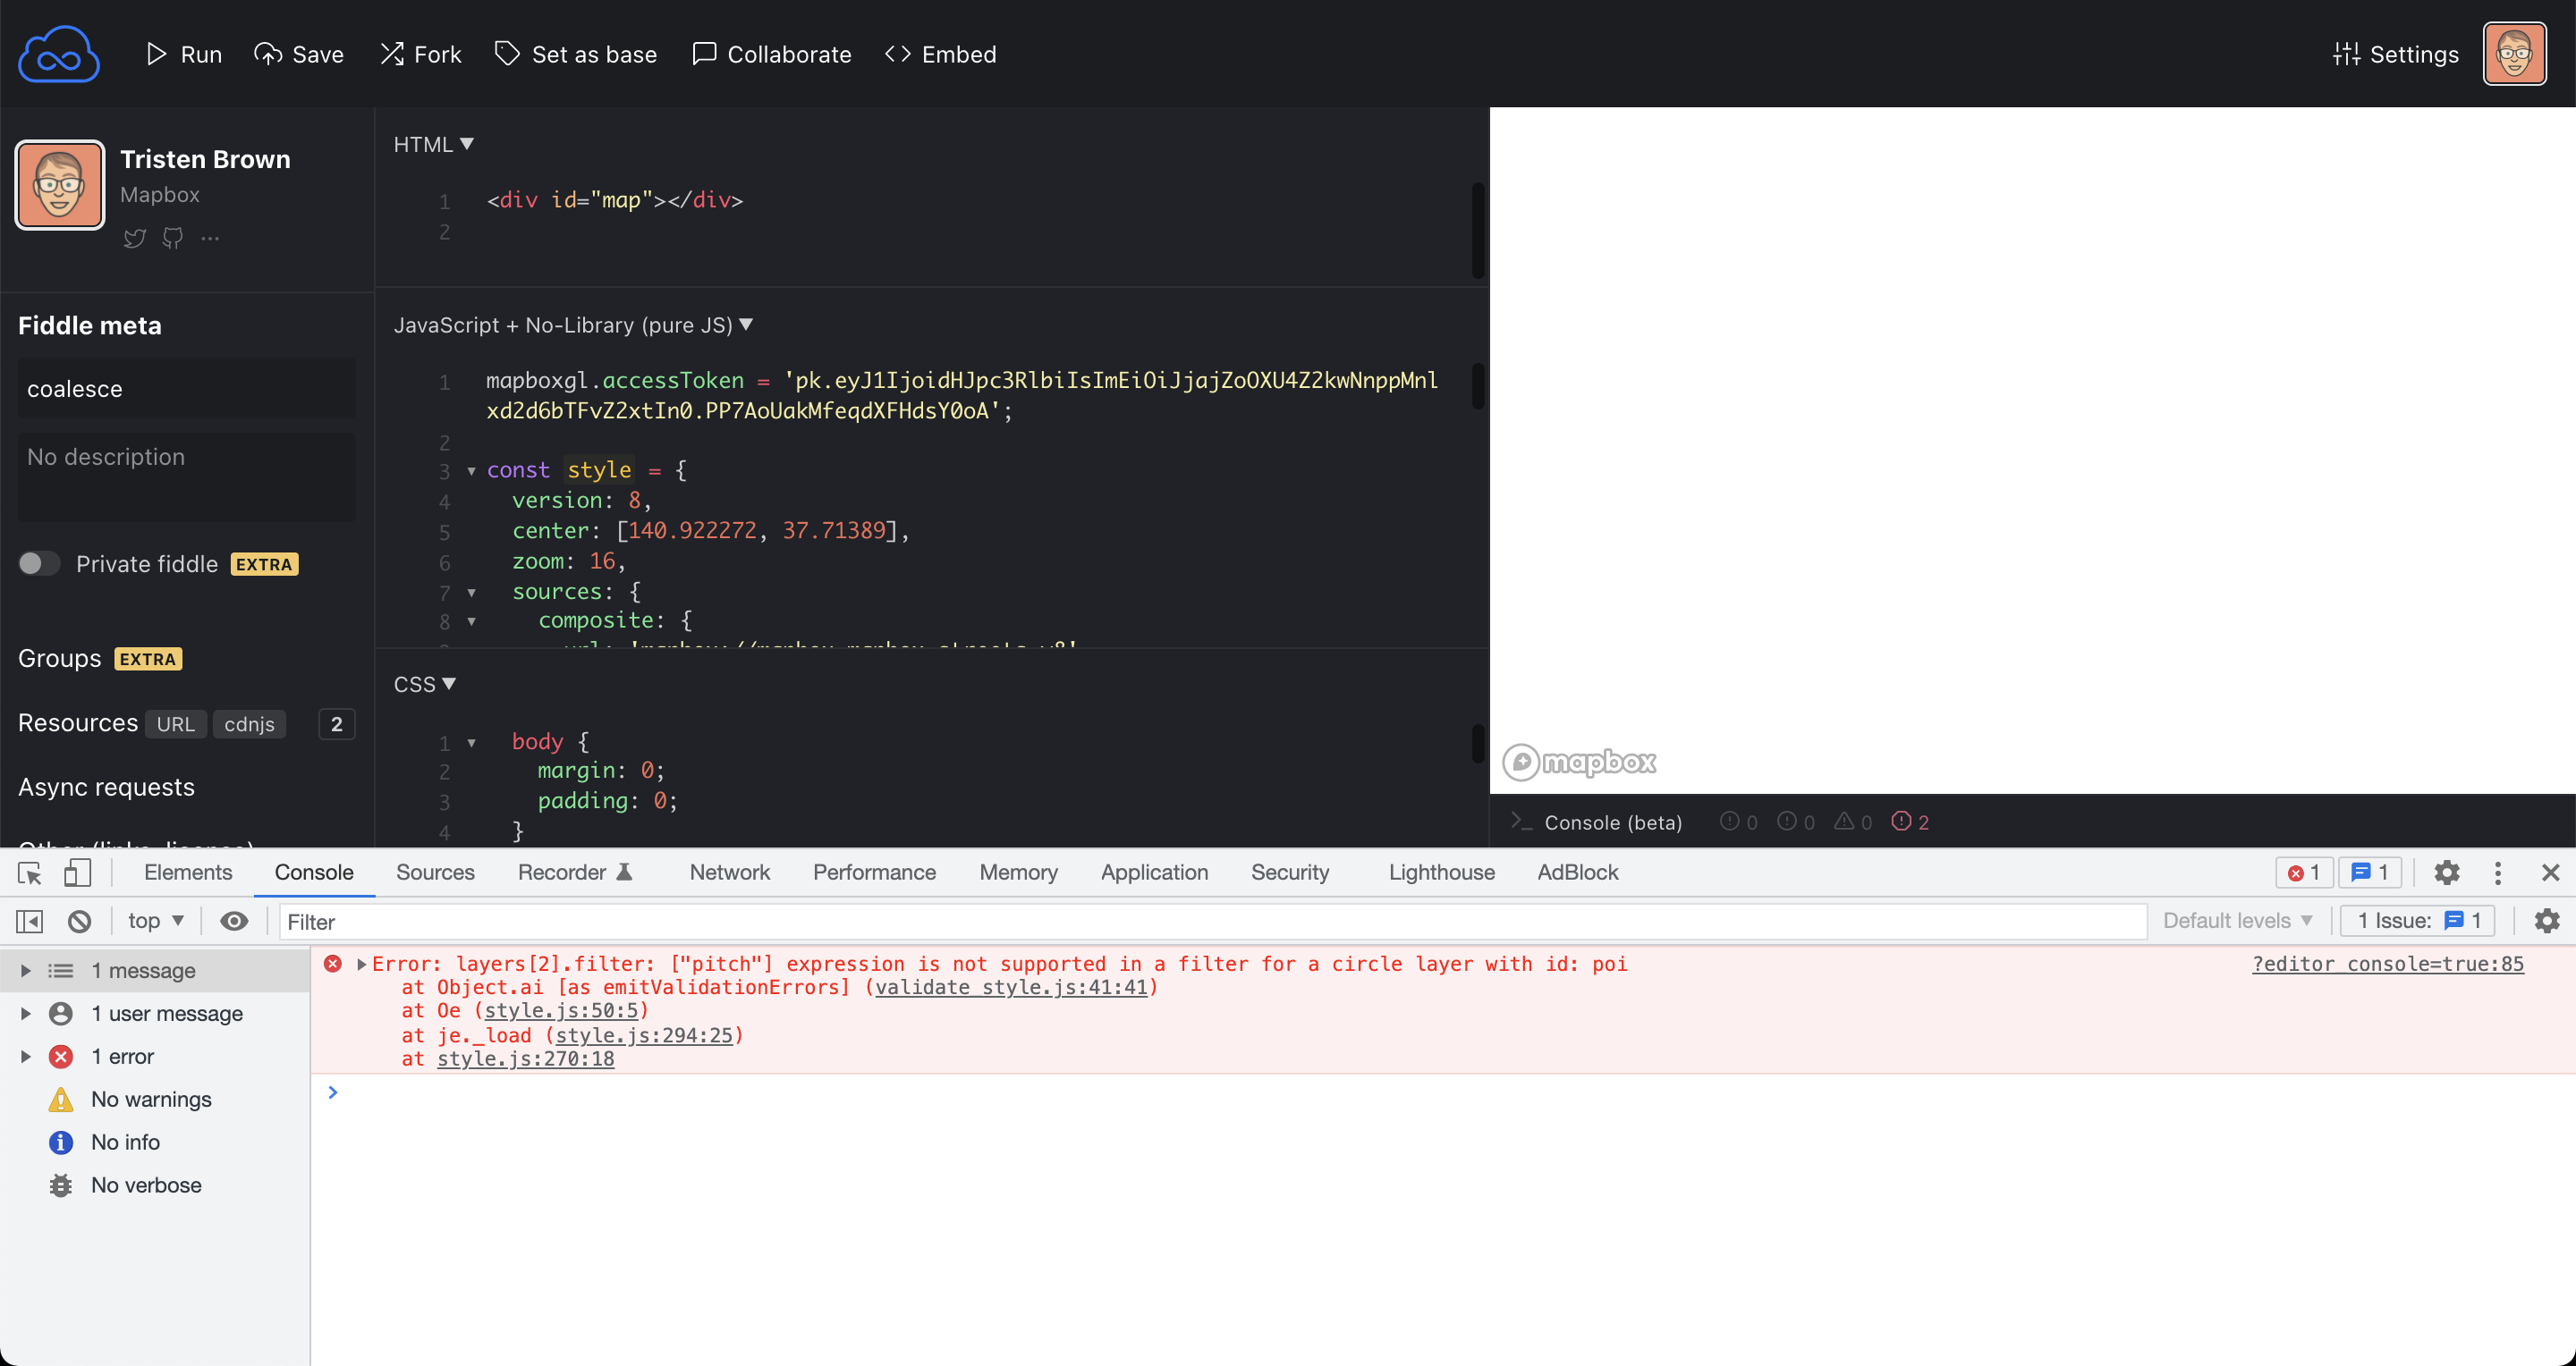Run the fiddle
Viewport: 2576px width, 1366px height.
pos(184,54)
